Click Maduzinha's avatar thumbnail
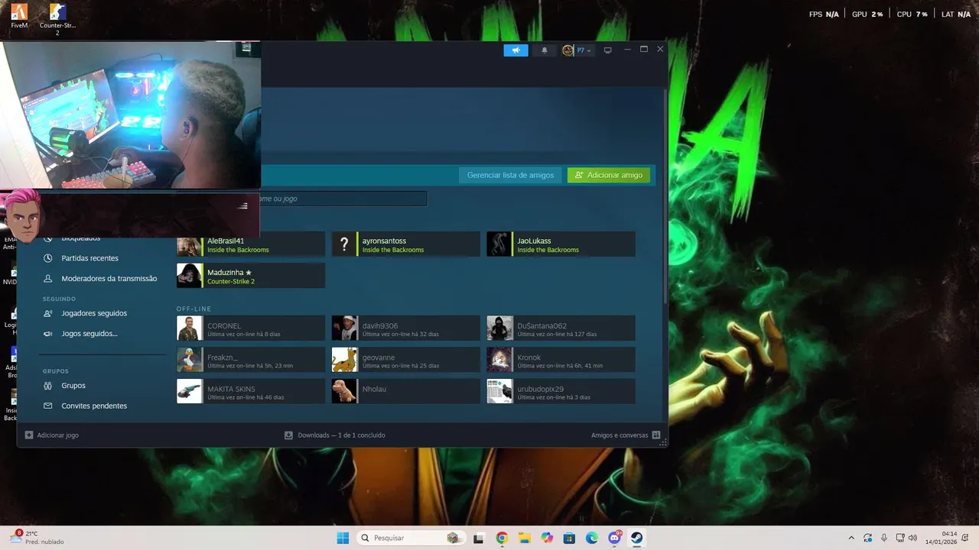Viewport: 979px width, 550px height. tap(190, 276)
